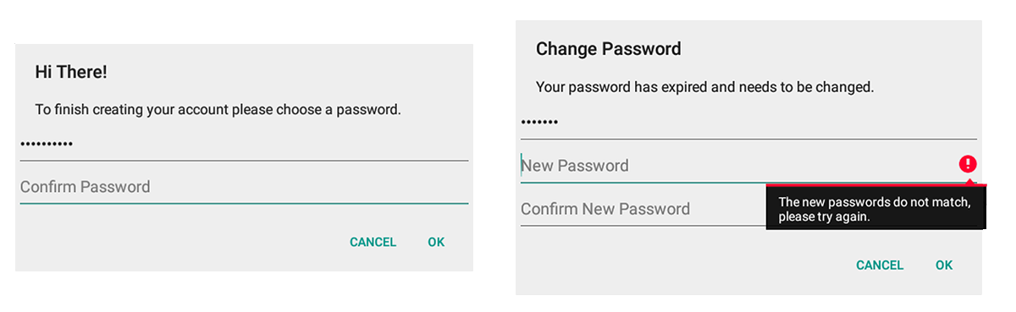
Task: Click the Change Password dialog title
Action: [x=609, y=49]
